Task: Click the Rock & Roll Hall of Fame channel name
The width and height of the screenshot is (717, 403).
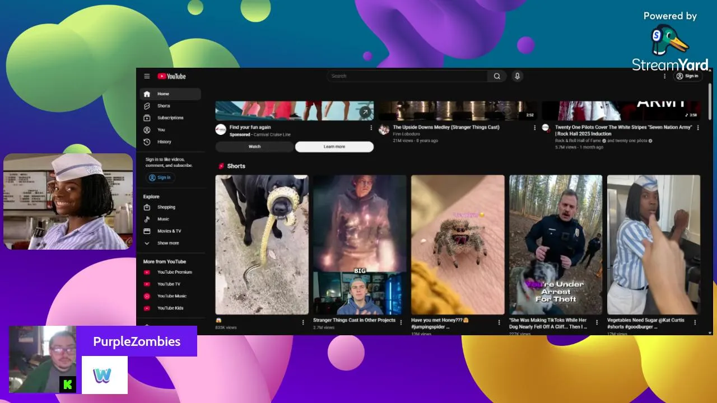Action: point(578,140)
